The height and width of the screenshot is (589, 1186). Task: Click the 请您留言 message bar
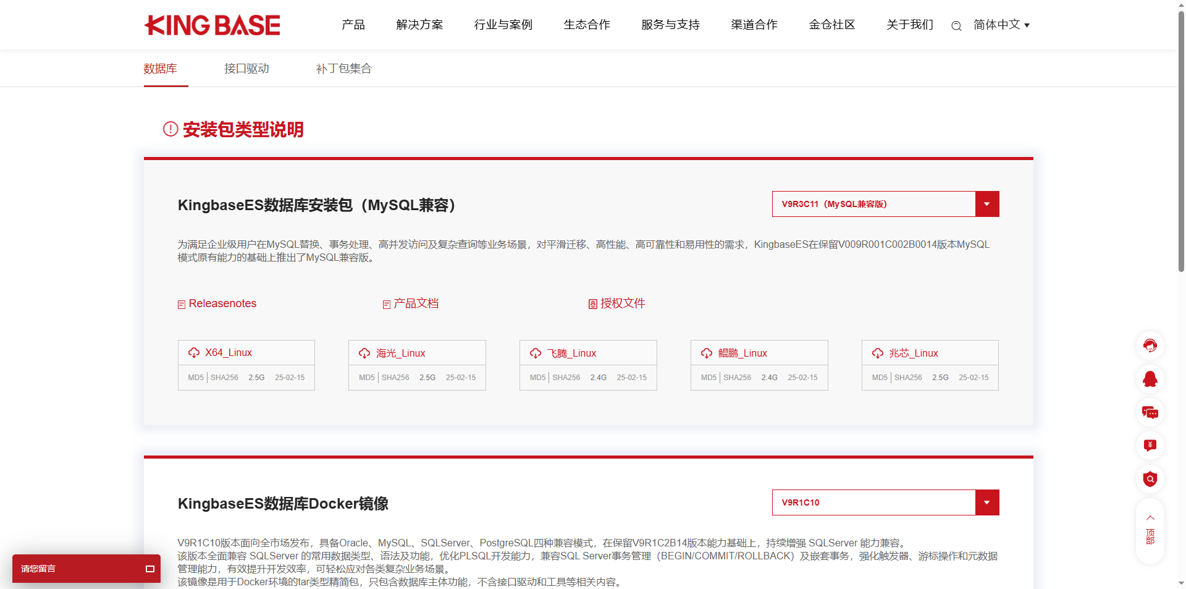86,569
